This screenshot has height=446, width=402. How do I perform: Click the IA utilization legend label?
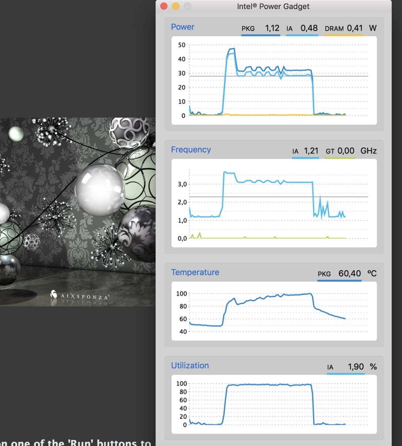330,367
